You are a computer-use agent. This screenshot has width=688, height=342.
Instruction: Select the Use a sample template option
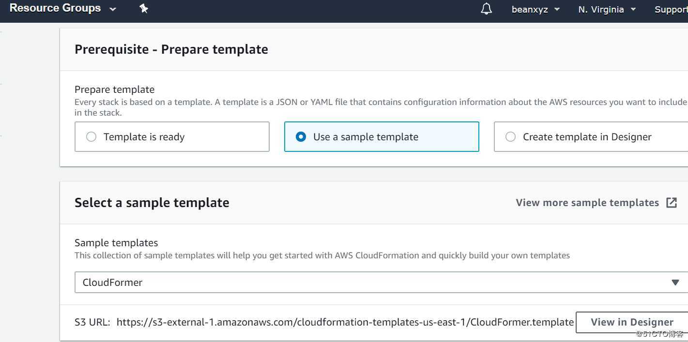(x=382, y=137)
